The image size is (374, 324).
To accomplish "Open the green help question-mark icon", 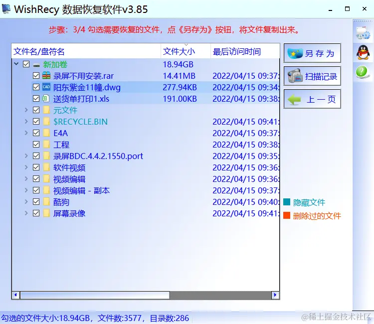I will click(362, 72).
